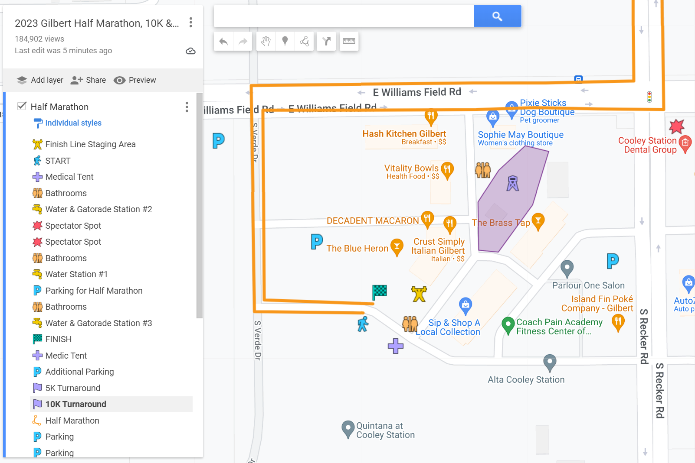Click the map title 2023 Gilbert Half Marathon
Viewport: 695px width, 463px height.
[x=97, y=23]
